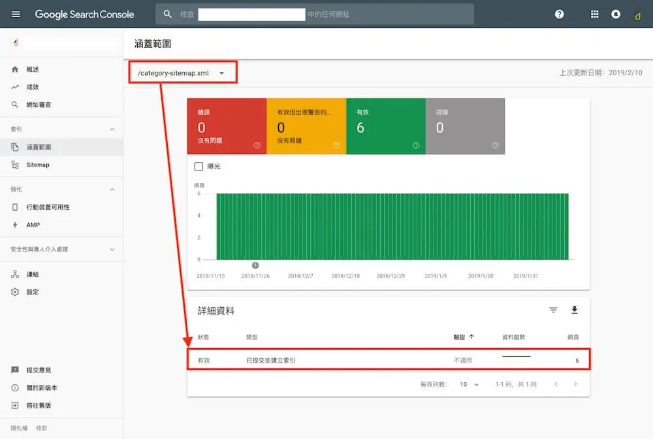Collapse the 強化 section

tap(112, 189)
